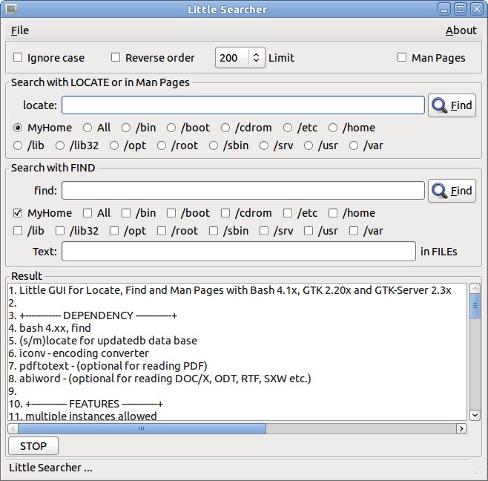Click the Find button in the FIND section
The image size is (488, 481).
tap(452, 191)
